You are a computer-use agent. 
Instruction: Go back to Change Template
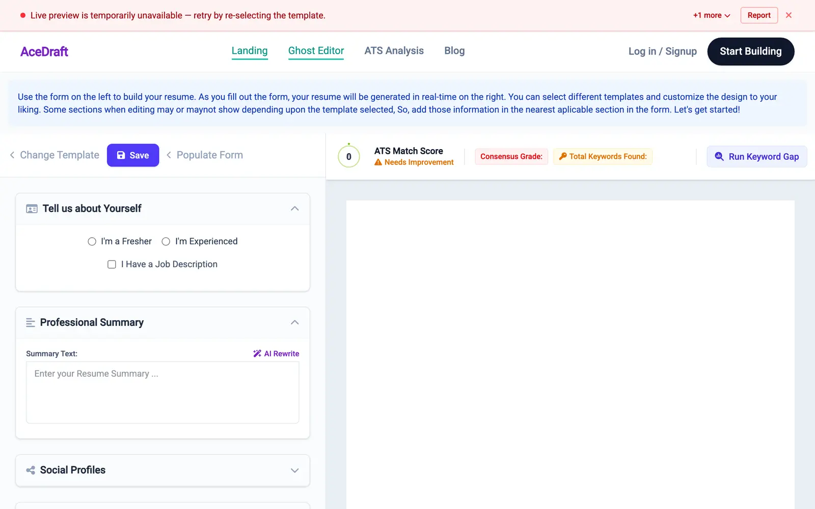(x=55, y=155)
